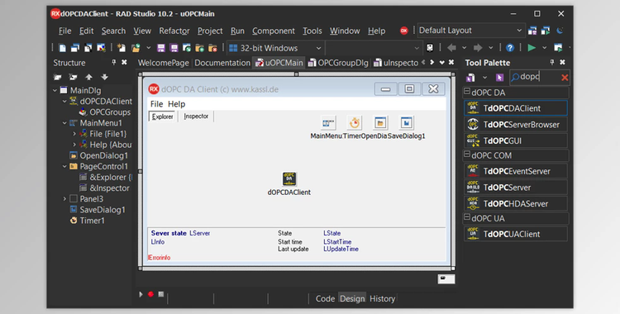Pick TdOPCDAClient from Tool Palette
Screen dimensions: 620x314
point(516,108)
